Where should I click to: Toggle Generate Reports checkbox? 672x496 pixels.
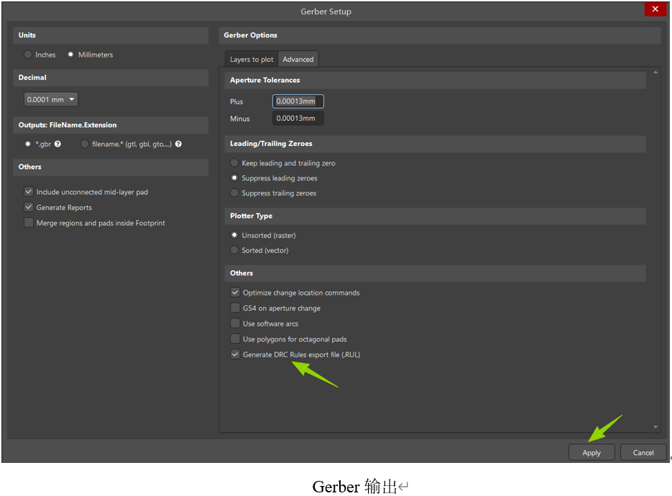(x=29, y=207)
